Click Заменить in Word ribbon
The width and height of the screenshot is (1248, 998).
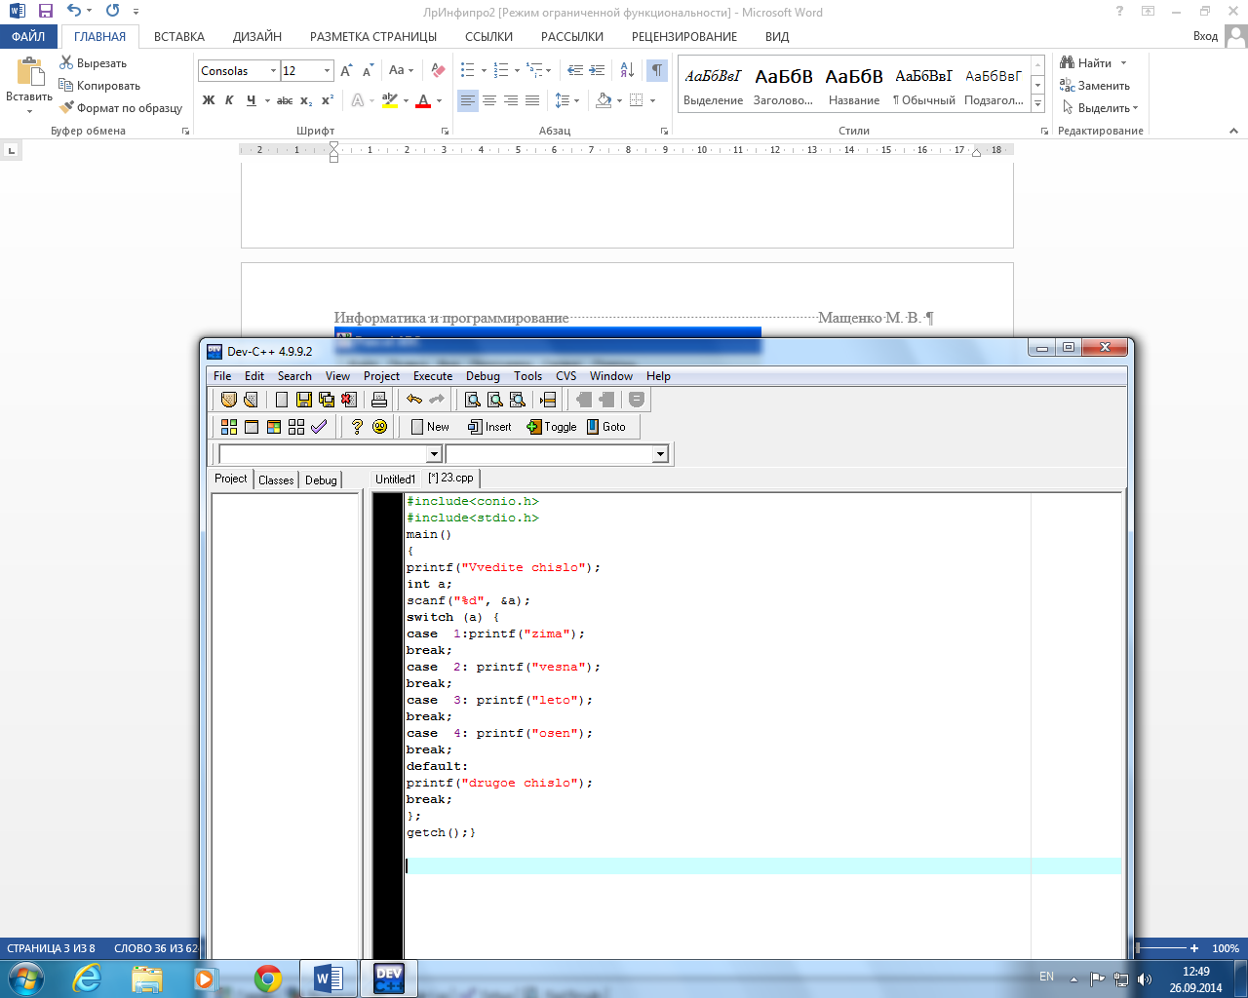[1095, 86]
